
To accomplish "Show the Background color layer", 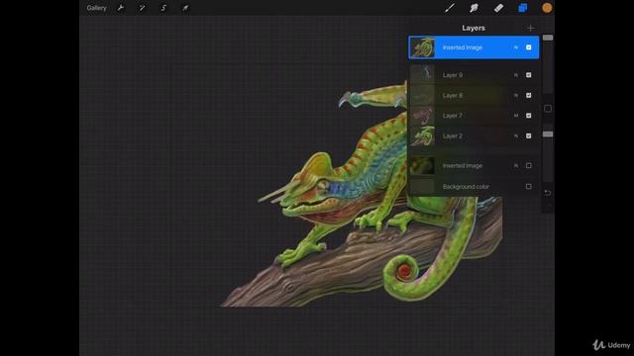I will tap(528, 187).
